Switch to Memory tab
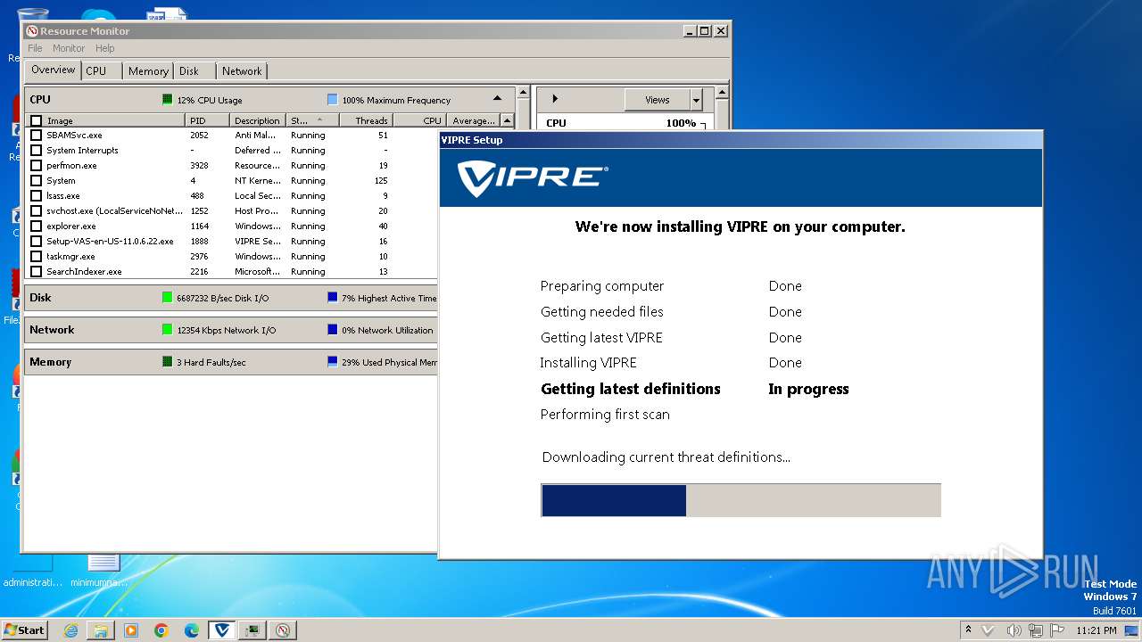Image resolution: width=1142 pixels, height=642 pixels. [x=148, y=71]
